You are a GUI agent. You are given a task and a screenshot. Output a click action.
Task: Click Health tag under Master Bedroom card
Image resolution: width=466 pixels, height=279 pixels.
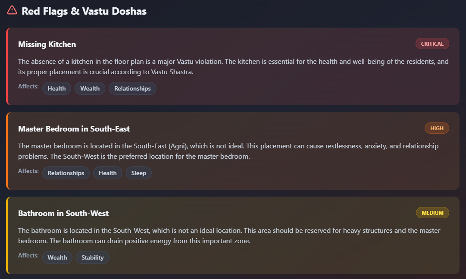107,173
